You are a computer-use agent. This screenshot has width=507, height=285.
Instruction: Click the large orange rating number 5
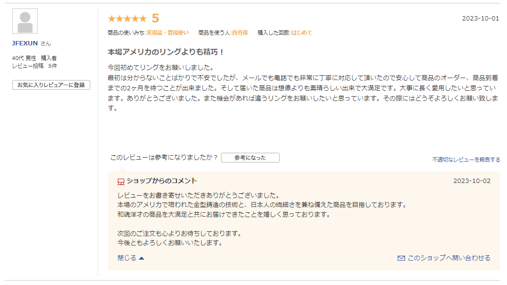click(156, 19)
